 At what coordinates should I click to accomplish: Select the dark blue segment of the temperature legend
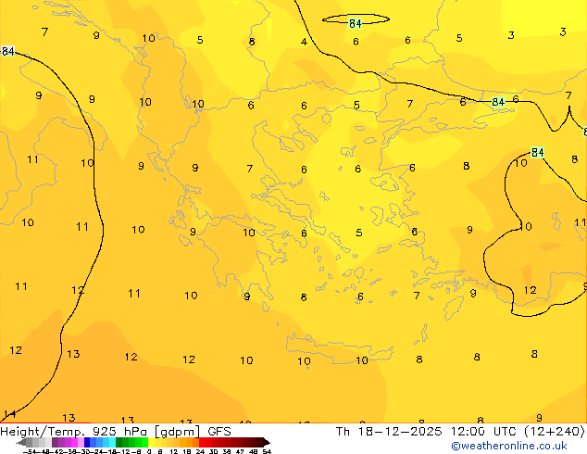point(87,443)
